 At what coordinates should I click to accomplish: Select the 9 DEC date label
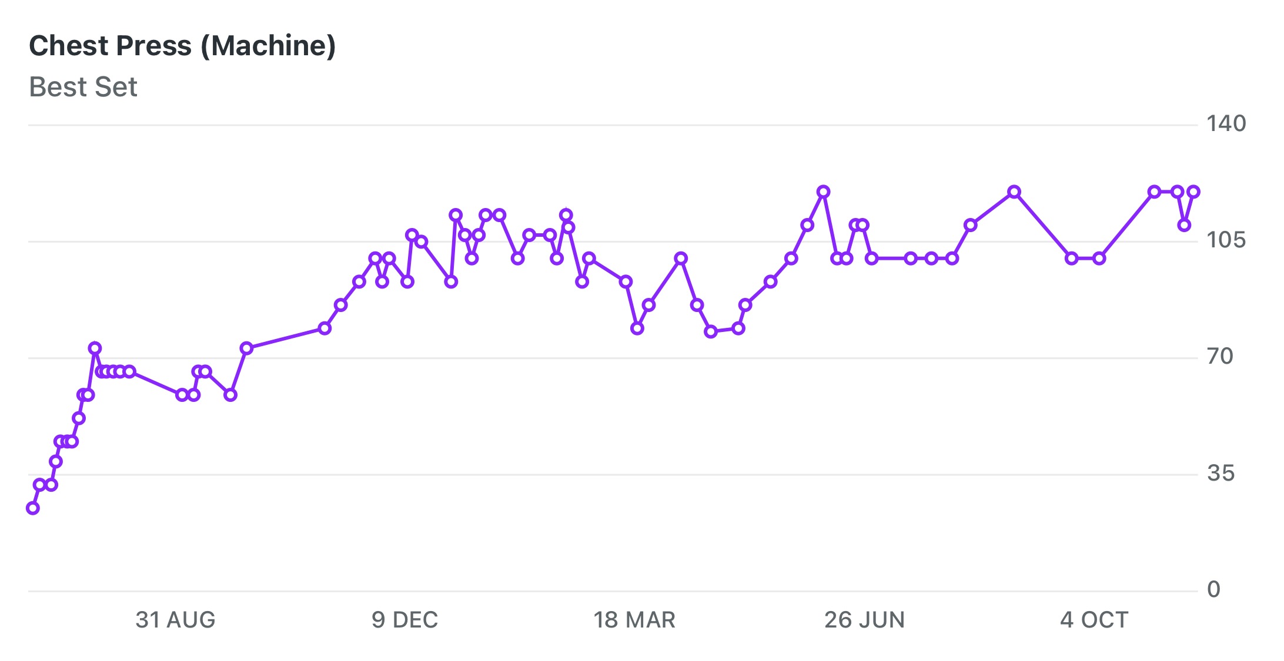click(404, 620)
